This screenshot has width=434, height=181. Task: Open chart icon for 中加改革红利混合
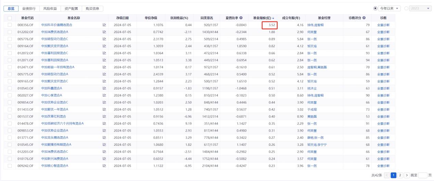[x=104, y=116]
